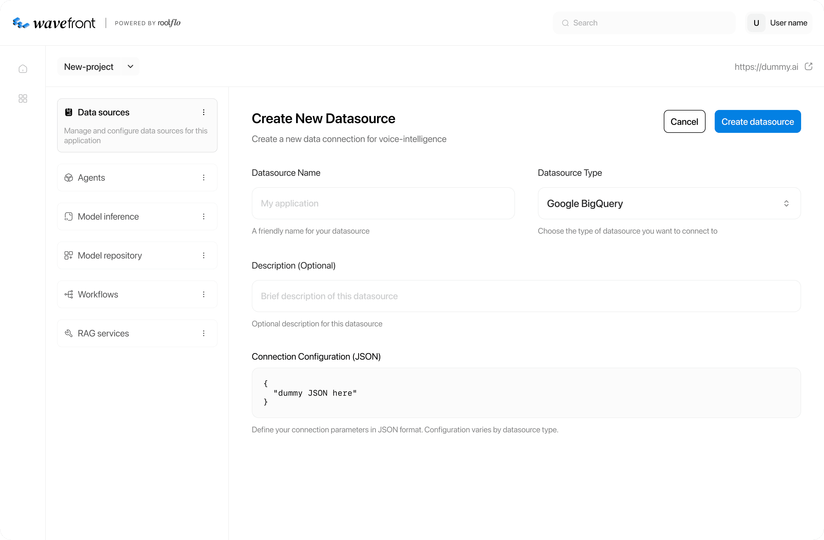The height and width of the screenshot is (540, 824).
Task: Focus the Datasource Name input field
Action: coord(383,203)
